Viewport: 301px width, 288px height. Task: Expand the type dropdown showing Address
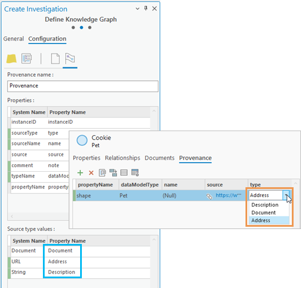click(x=286, y=195)
